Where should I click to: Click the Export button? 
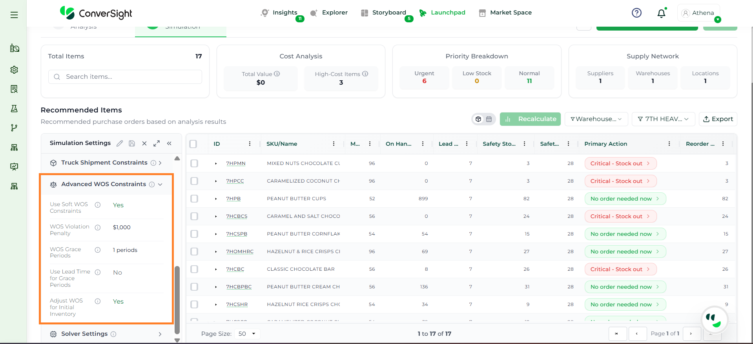tap(718, 119)
